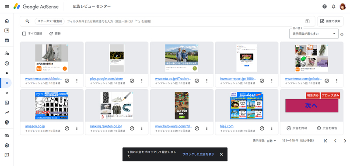Open the policy center shield icon
350x166 pixels.
pos(7,122)
